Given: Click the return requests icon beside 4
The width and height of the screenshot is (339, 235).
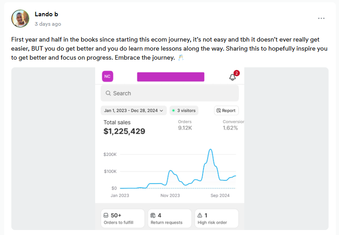Looking at the screenshot, I should pos(153,216).
